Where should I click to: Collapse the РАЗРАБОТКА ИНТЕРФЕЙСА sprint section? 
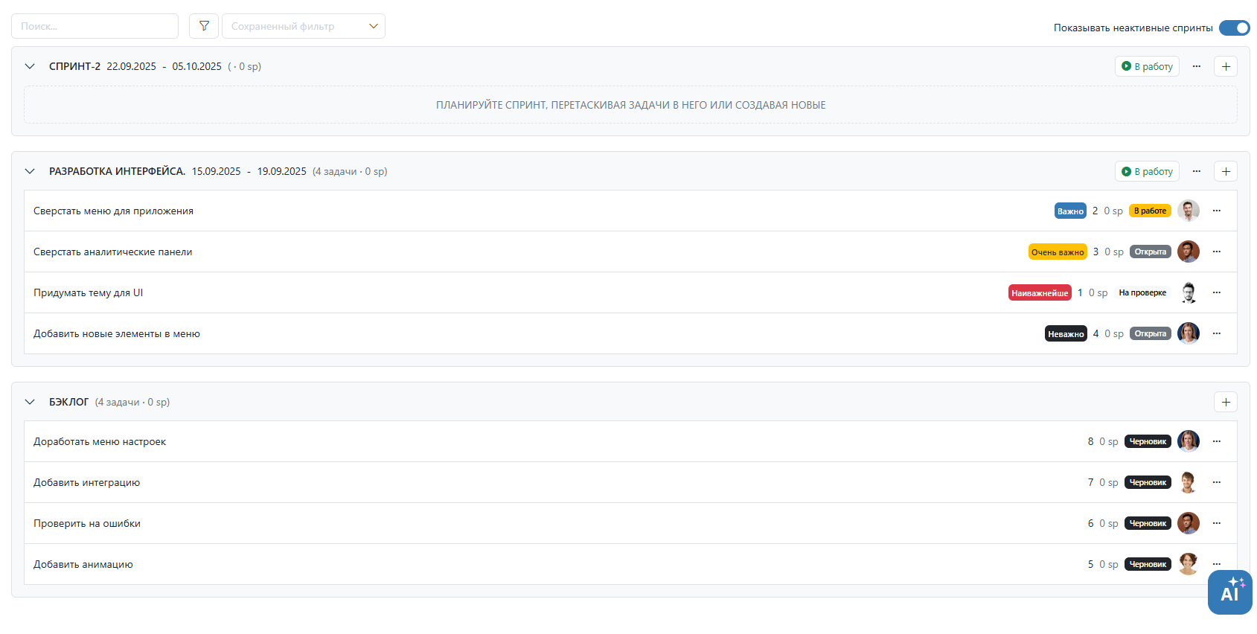tap(30, 171)
